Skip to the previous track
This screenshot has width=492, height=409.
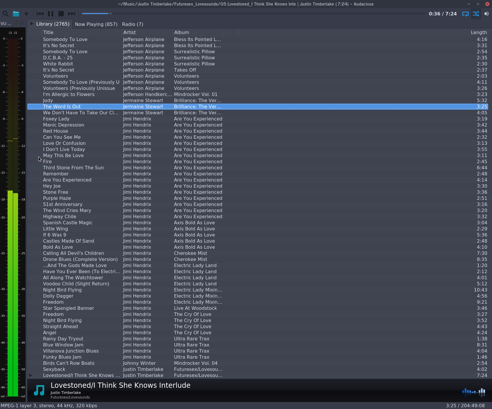40,14
